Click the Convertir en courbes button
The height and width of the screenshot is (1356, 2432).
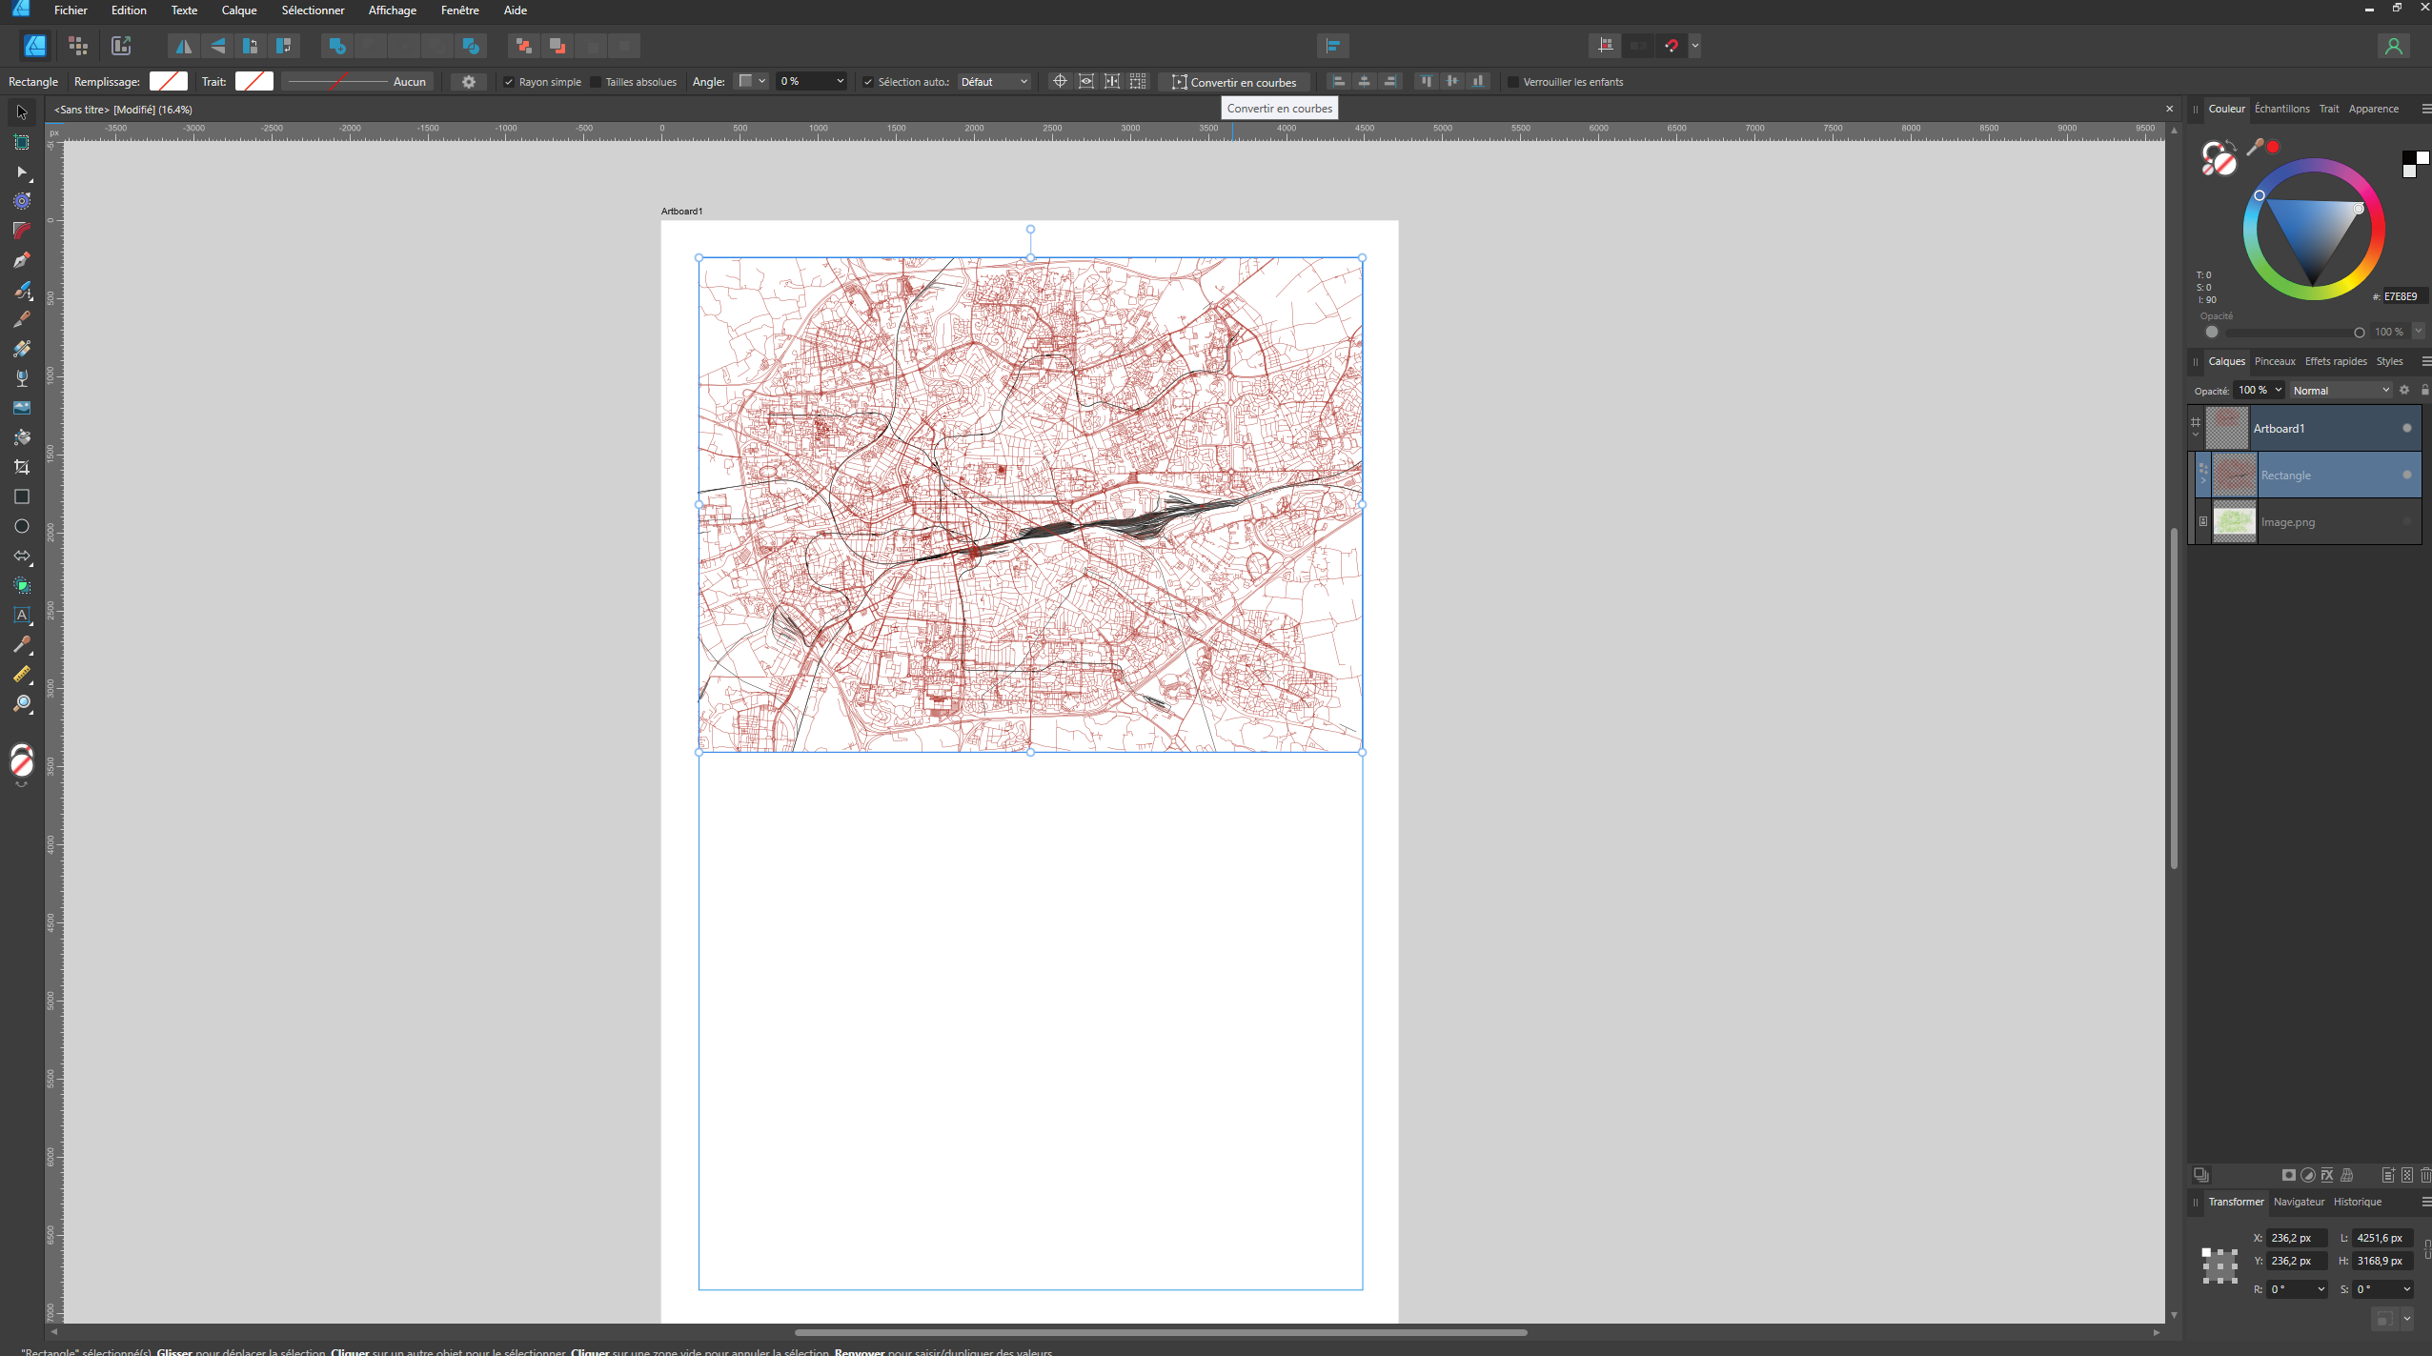click(1234, 82)
